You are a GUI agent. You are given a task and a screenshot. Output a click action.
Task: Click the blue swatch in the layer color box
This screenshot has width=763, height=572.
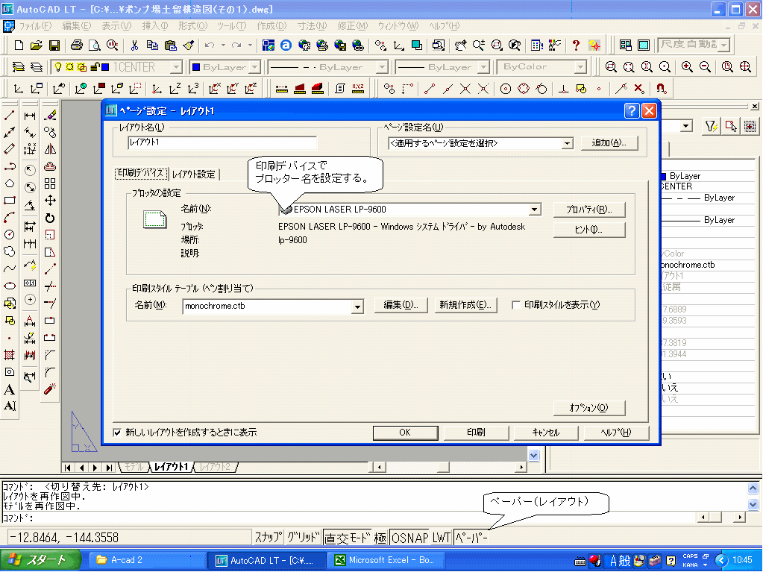point(196,67)
